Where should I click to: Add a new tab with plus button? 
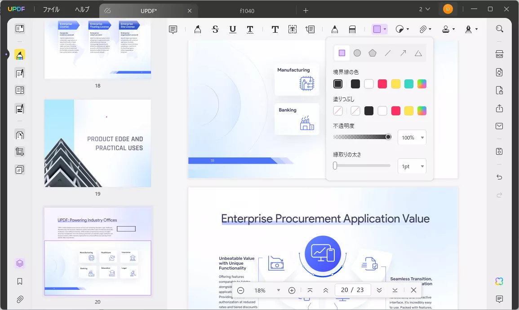[306, 11]
